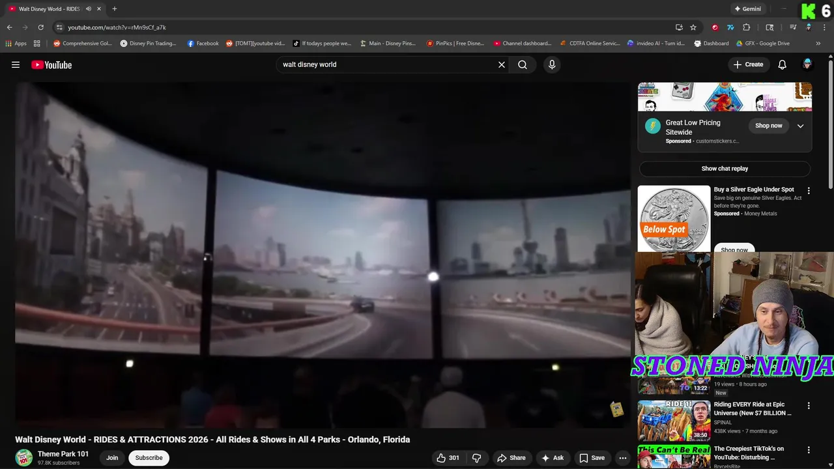
Task: Click the video player area
Action: click(323, 254)
